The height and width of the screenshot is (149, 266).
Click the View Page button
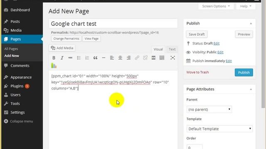(x=91, y=38)
